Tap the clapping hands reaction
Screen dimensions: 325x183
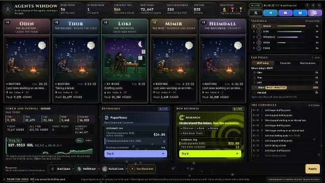tap(224, 9)
